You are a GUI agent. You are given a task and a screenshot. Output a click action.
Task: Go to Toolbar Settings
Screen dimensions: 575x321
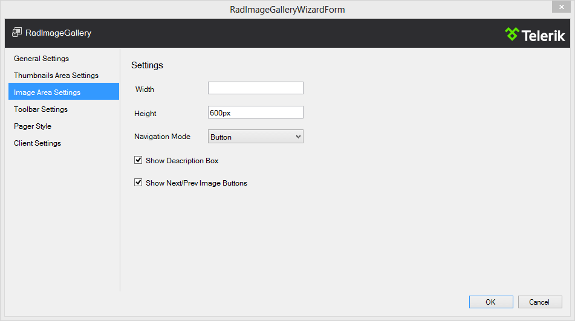(x=41, y=109)
